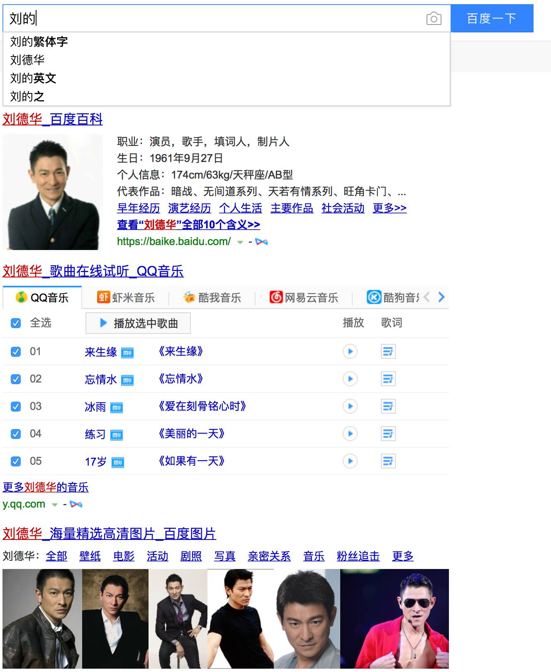The height and width of the screenshot is (672, 551).
Task: Click the 百度一下 search button
Action: tap(492, 18)
